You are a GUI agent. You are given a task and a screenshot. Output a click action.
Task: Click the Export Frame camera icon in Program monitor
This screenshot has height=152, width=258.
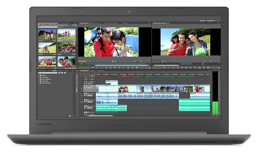click(209, 67)
